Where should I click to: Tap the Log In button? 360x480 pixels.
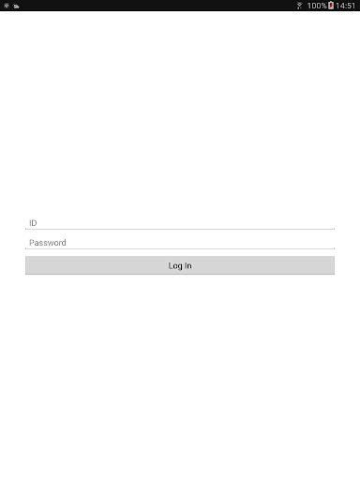(180, 265)
